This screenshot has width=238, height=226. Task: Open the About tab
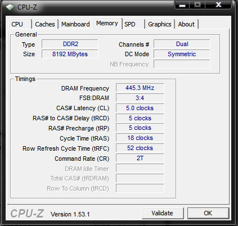[186, 24]
